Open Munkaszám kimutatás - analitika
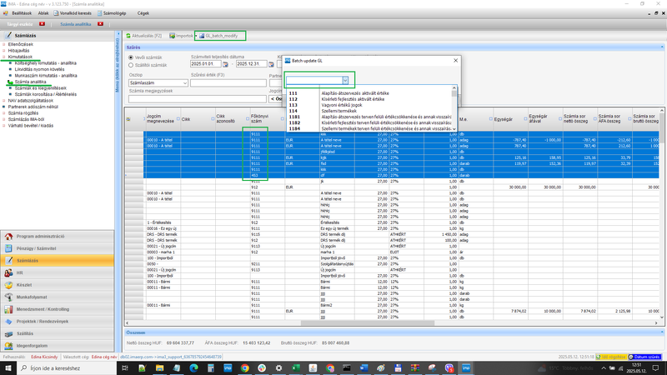 click(x=46, y=76)
